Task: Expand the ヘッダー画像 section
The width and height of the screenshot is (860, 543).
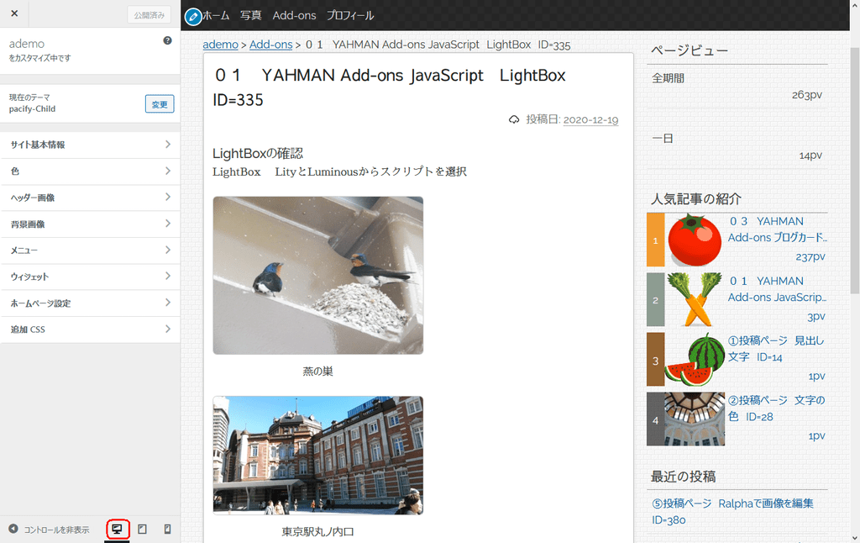Action: 91,198
